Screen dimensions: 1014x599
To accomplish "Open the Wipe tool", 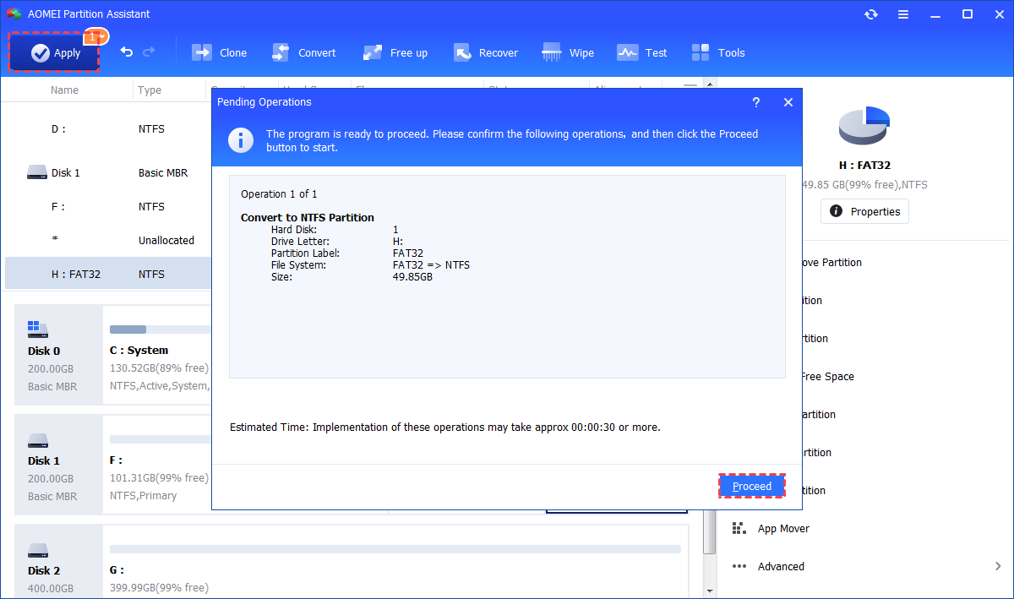I will (568, 52).
